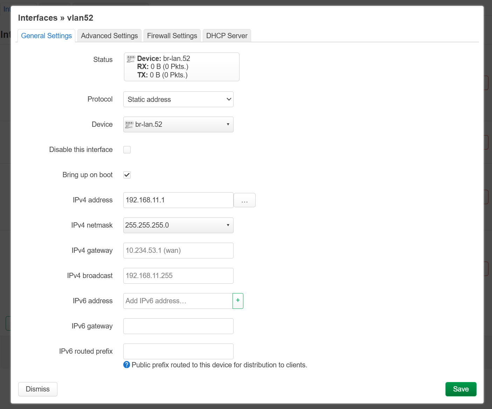The width and height of the screenshot is (492, 409).
Task: Open the IPv4 netmask dropdown 255.255.255.0
Action: point(178,226)
